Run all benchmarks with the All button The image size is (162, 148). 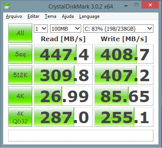pyautogui.click(x=20, y=33)
